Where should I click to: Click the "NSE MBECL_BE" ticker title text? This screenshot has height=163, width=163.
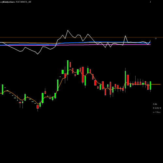pos(23,2)
